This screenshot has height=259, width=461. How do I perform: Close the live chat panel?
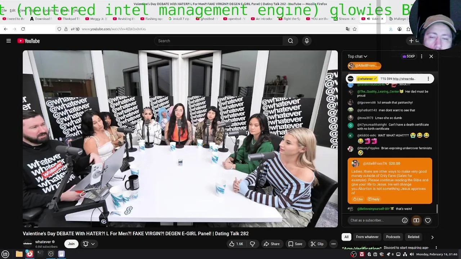[x=431, y=56]
